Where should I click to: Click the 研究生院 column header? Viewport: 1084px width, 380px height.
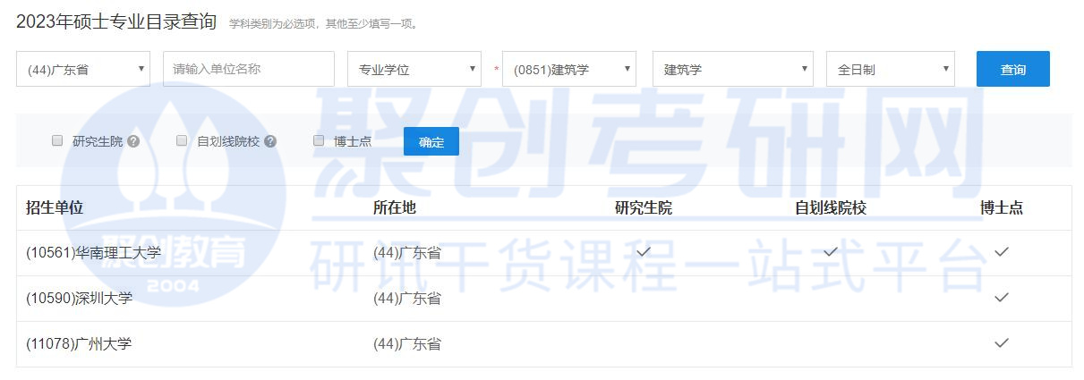point(644,207)
